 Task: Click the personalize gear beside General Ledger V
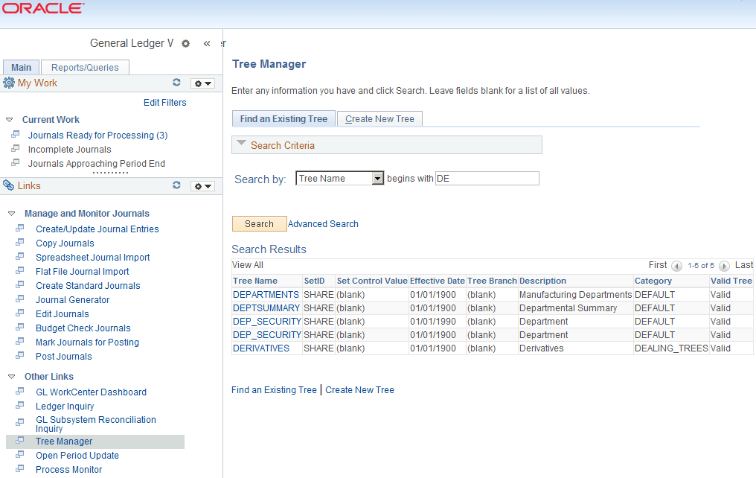[185, 43]
